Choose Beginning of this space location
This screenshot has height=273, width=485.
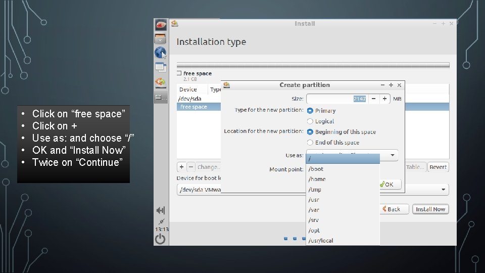click(x=310, y=132)
